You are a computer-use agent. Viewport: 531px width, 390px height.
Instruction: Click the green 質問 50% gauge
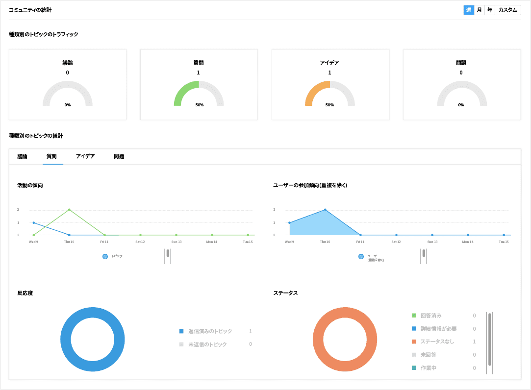(x=199, y=93)
